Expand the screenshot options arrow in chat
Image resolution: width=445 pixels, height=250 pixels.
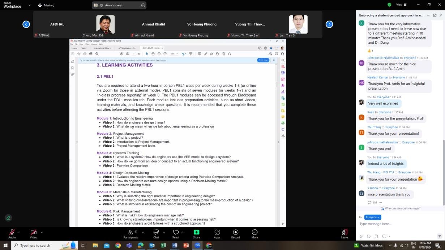(389, 237)
